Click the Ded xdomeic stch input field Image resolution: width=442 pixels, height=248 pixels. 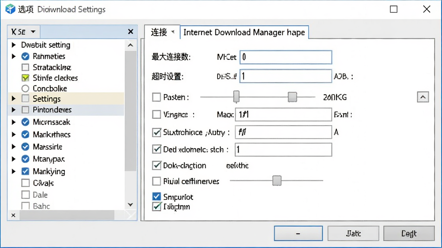pyautogui.click(x=283, y=149)
